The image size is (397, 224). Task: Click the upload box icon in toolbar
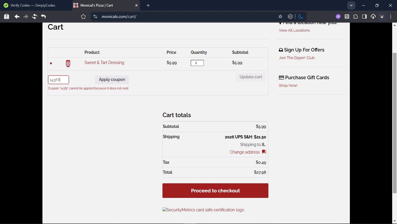[x=7, y=17]
